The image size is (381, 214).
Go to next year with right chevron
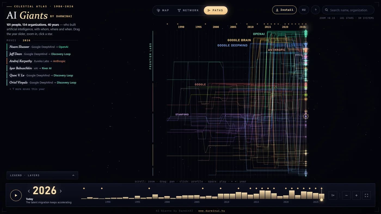click(x=60, y=191)
